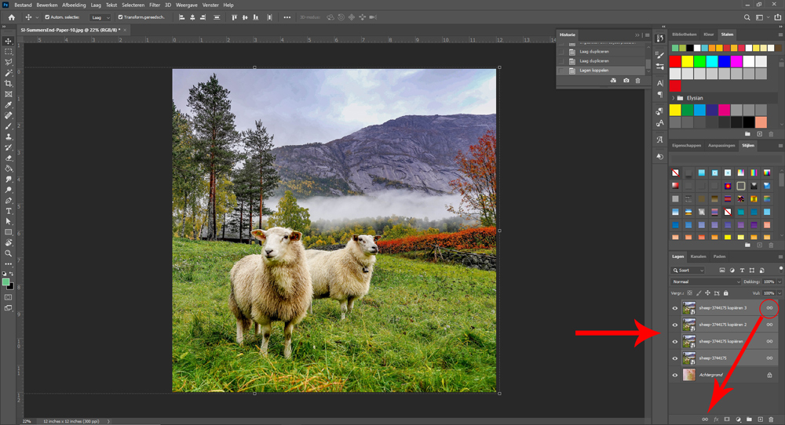Switch to the Paden tab
The height and width of the screenshot is (425, 785).
click(719, 256)
